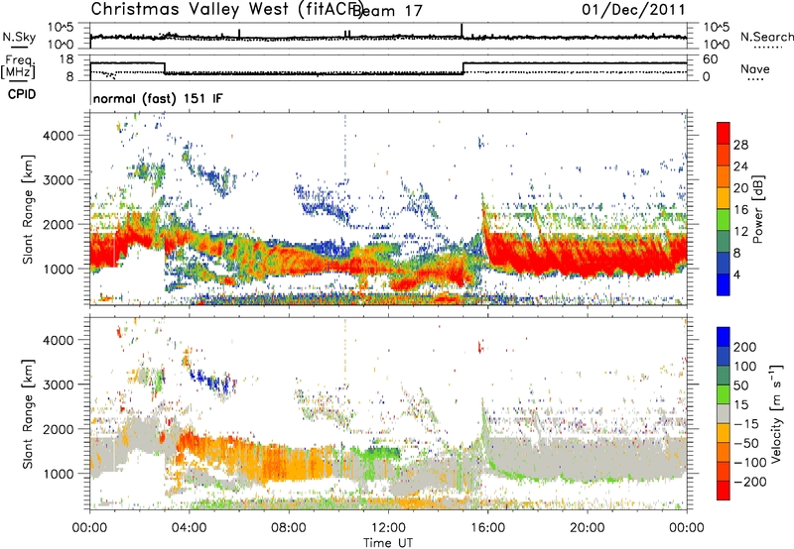Click the 'N.Search' legend label

[x=766, y=37]
